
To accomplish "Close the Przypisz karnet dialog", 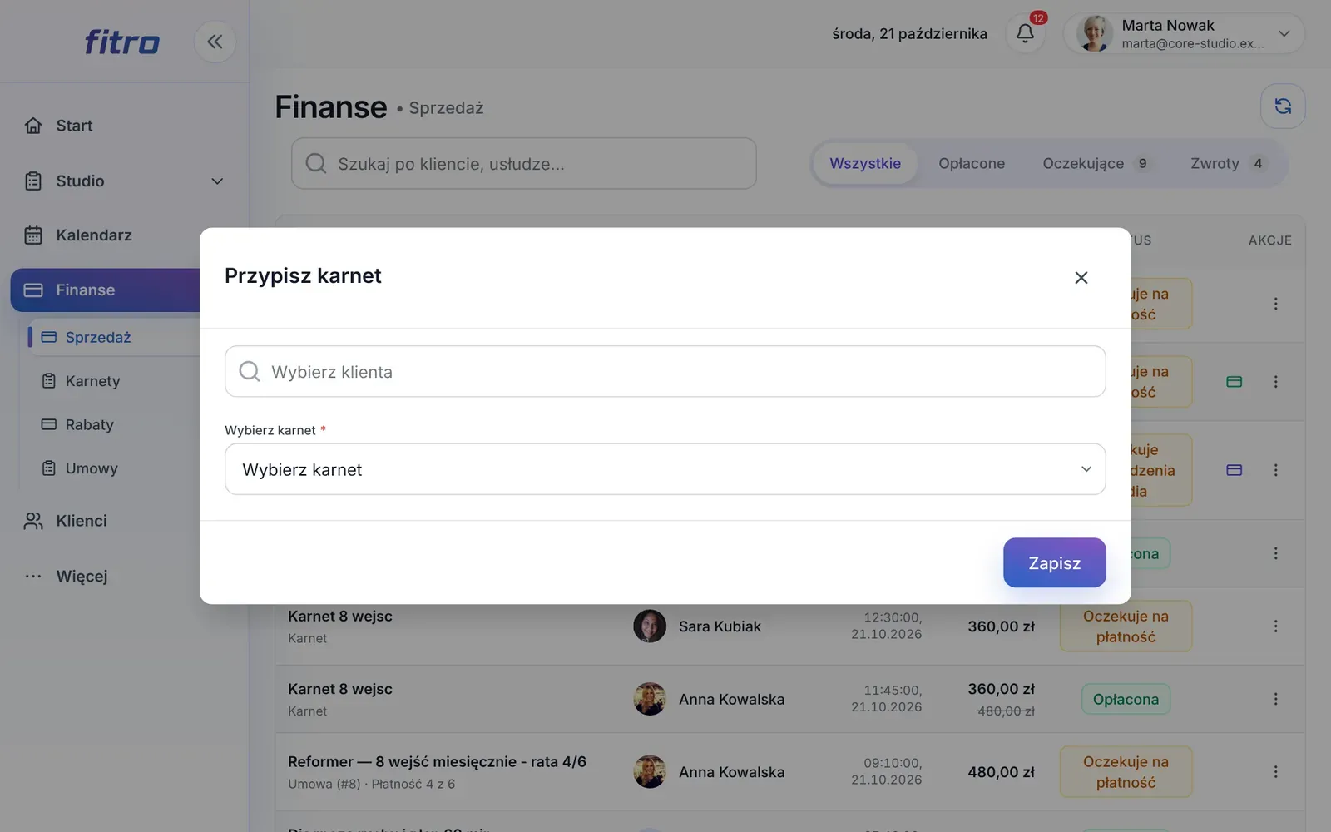I will pyautogui.click(x=1081, y=278).
